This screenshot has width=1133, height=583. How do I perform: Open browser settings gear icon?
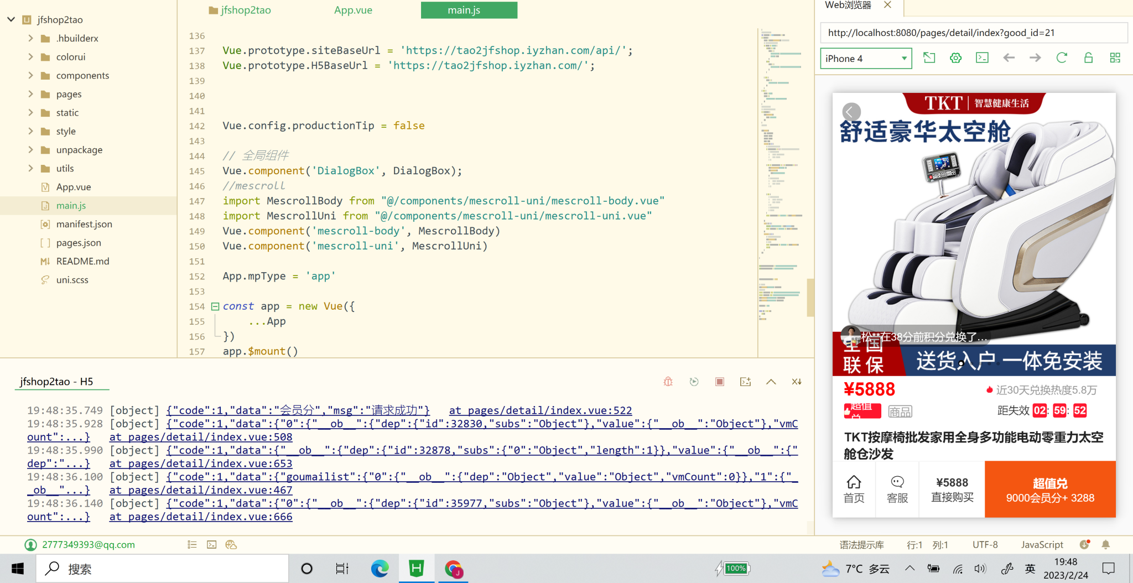pyautogui.click(x=955, y=58)
